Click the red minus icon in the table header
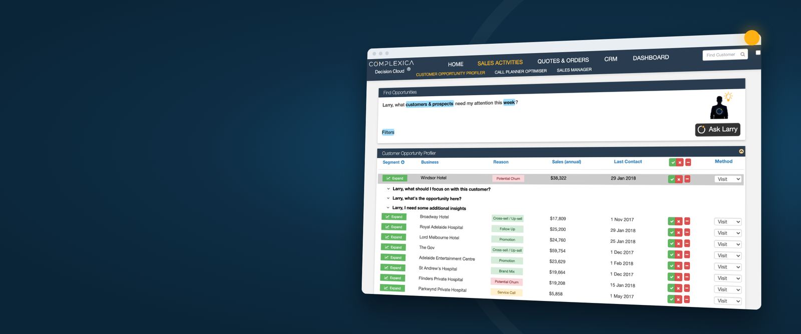Viewport: 801px width, 334px height. (x=688, y=162)
